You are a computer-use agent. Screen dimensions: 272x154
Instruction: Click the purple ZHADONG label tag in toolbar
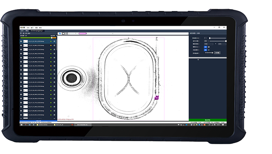pos(82,33)
